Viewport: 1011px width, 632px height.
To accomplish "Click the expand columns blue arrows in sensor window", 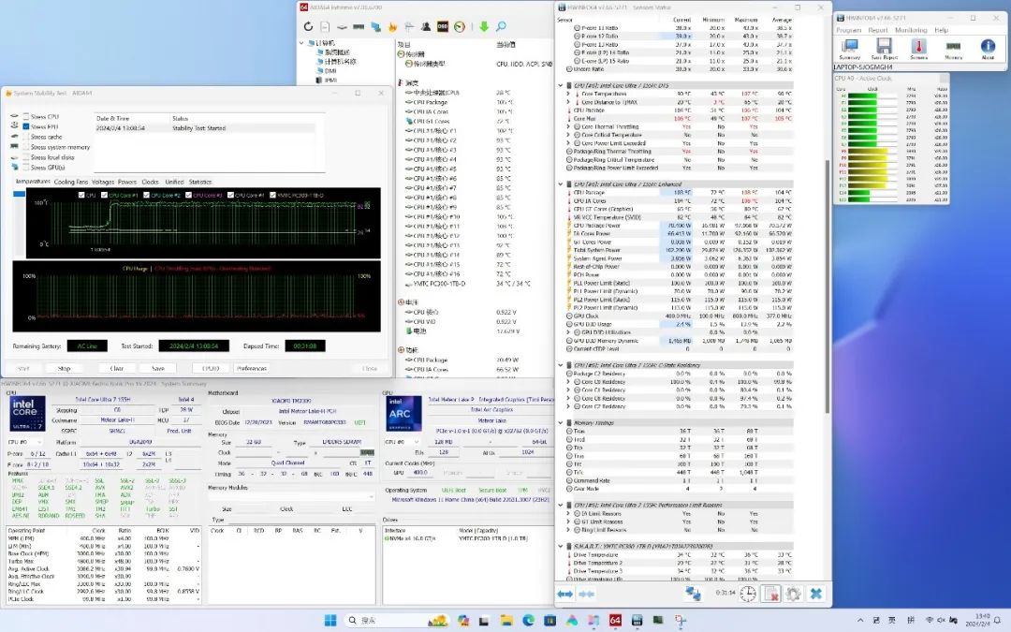I will 565,594.
